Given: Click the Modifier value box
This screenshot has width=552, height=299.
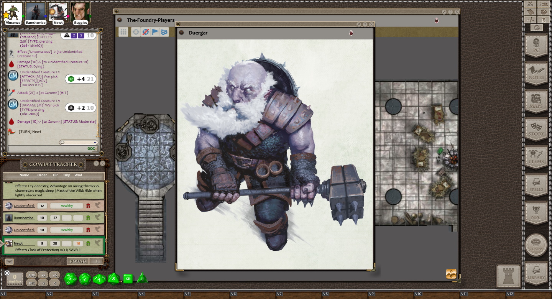Looking at the screenshot, I should coord(15,279).
